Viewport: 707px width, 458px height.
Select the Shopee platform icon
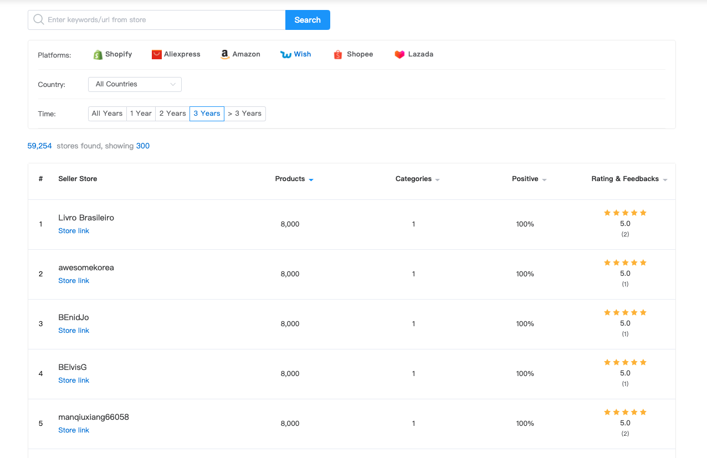pyautogui.click(x=338, y=54)
